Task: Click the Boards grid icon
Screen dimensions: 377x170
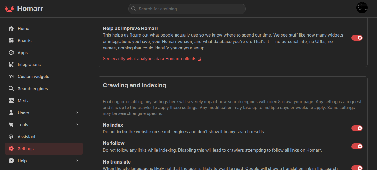Action: tap(11, 41)
